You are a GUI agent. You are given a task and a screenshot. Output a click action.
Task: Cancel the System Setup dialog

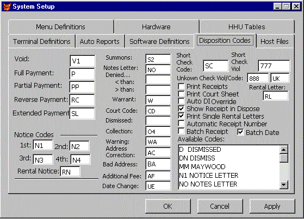[220, 206]
